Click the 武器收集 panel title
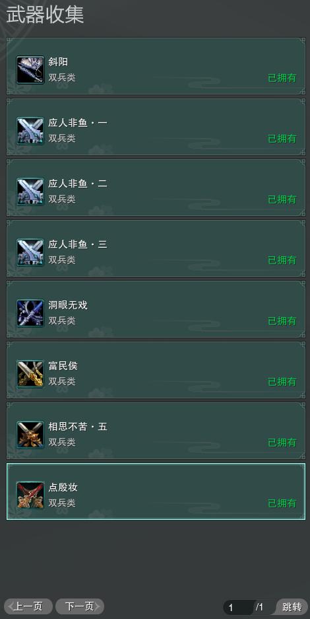This screenshot has height=619, width=310. coord(45,15)
